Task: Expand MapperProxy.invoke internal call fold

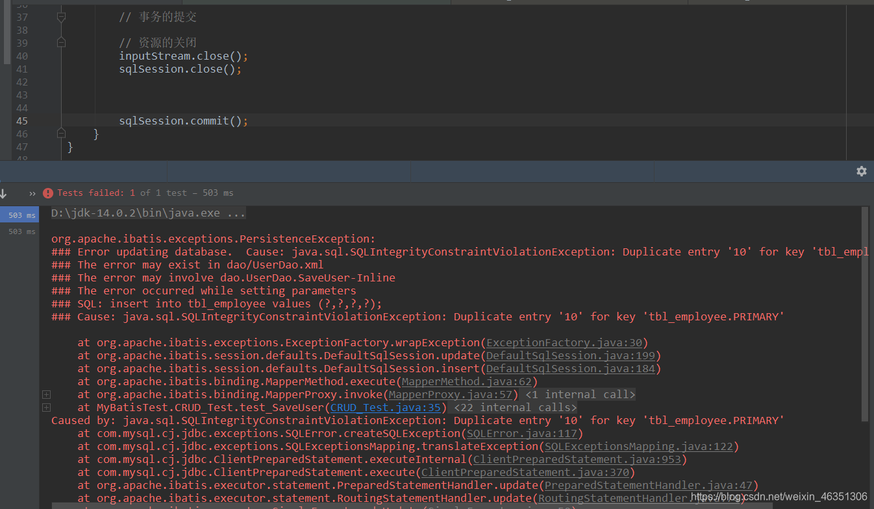Action: [x=46, y=394]
